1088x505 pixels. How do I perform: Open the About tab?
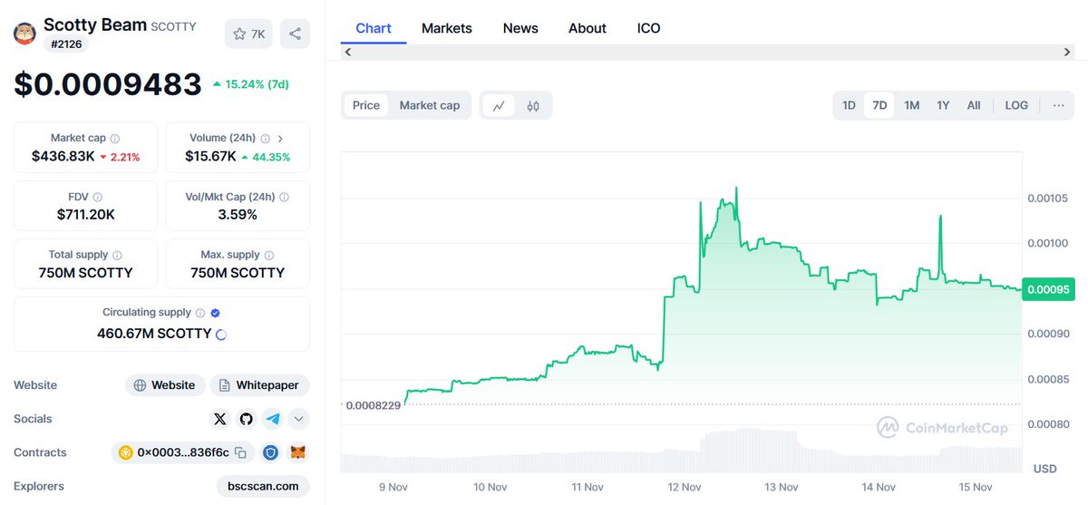[588, 28]
